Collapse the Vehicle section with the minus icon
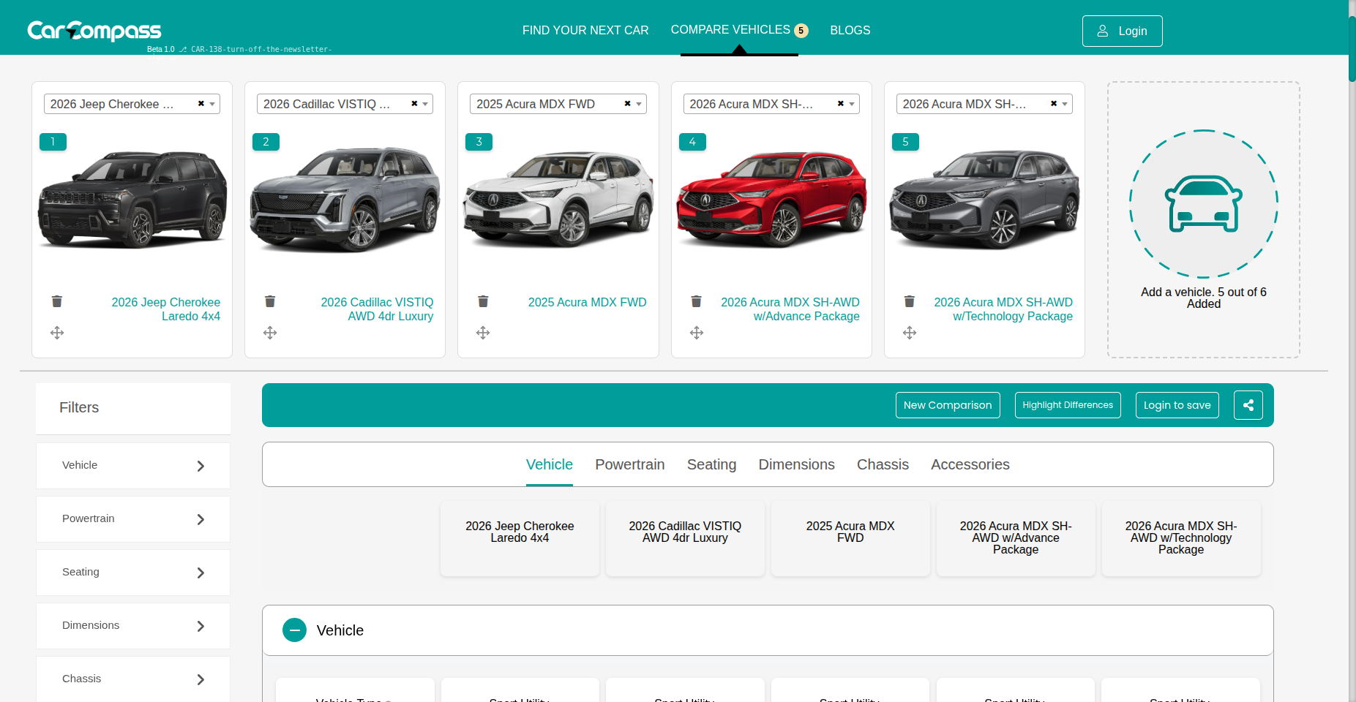Viewport: 1356px width, 702px height. (294, 630)
